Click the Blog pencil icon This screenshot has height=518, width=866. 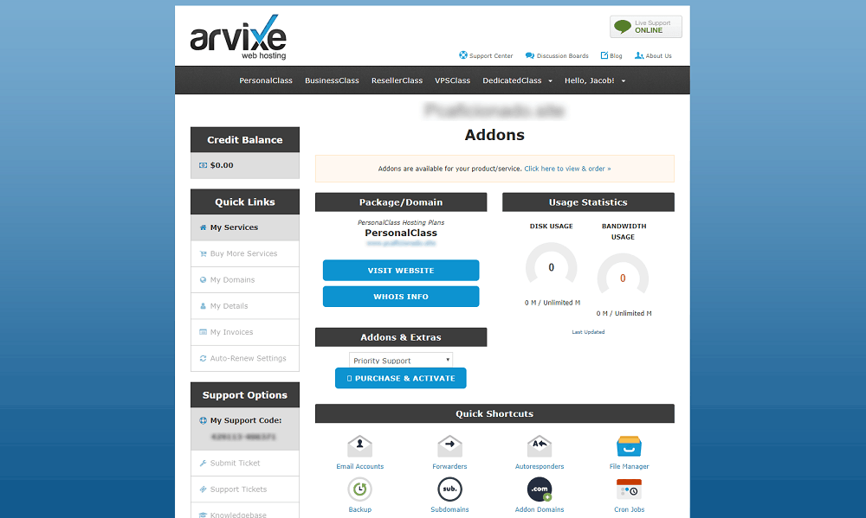(604, 55)
